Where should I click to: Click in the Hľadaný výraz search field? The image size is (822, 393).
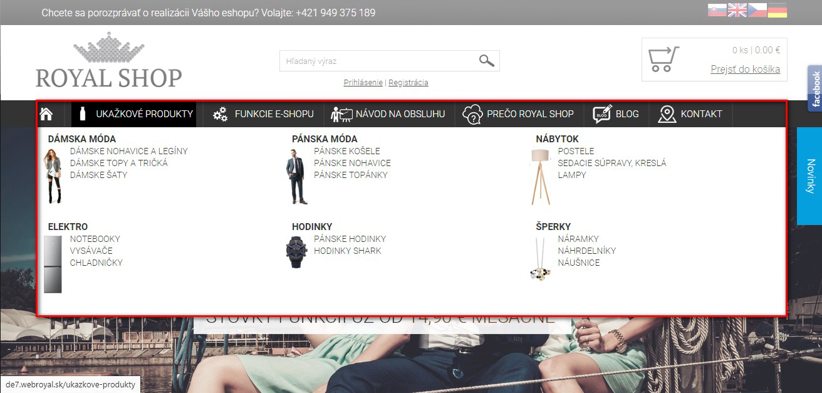[376, 61]
